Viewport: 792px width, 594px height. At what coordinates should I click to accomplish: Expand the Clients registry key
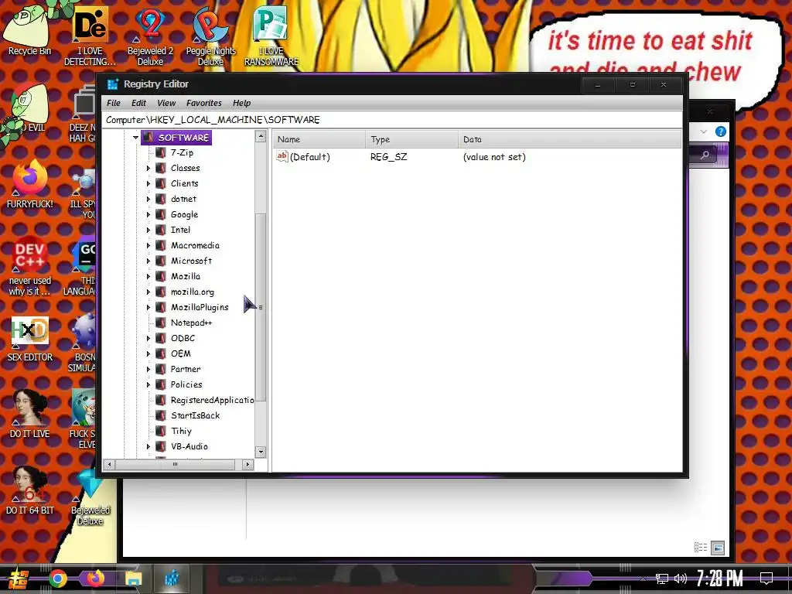pos(148,184)
